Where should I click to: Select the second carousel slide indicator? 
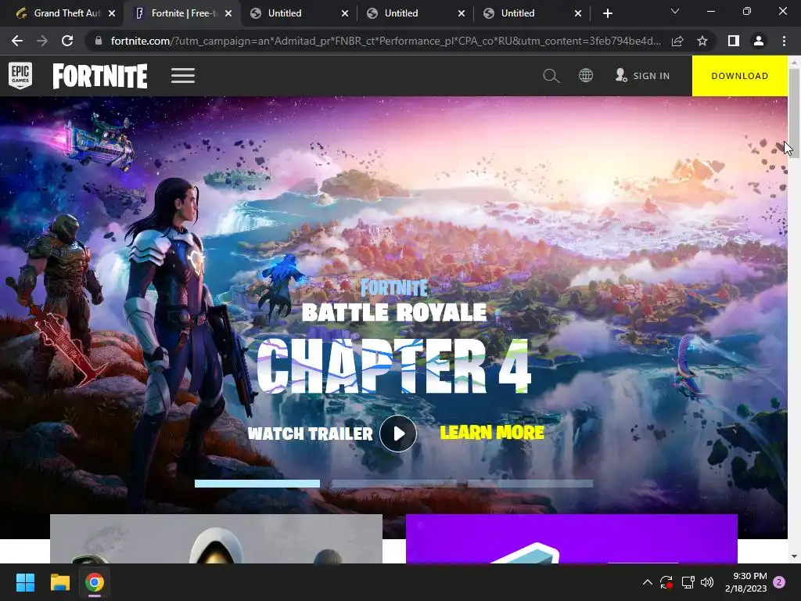pos(394,484)
